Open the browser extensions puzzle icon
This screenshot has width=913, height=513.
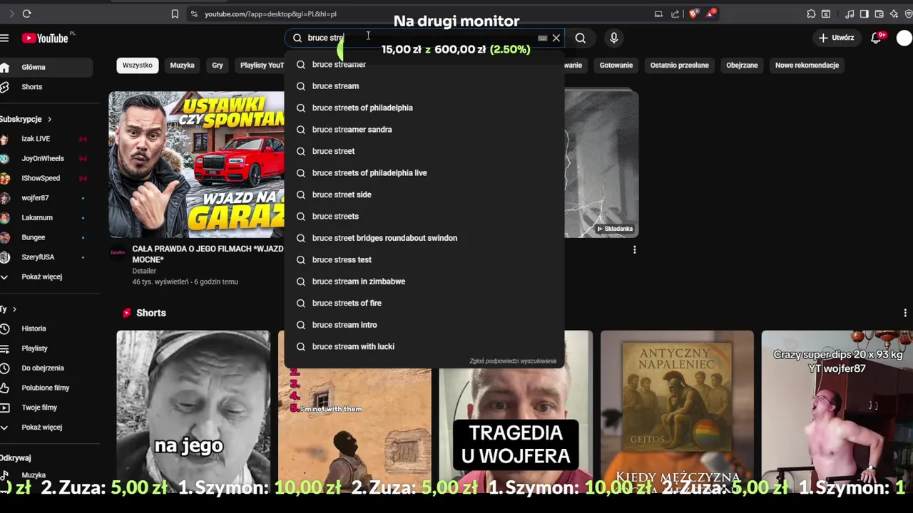811,14
